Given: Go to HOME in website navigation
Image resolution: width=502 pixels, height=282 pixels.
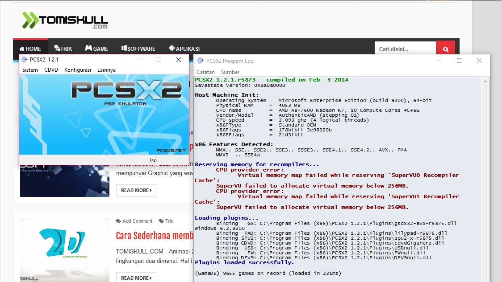Looking at the screenshot, I should 30,49.
